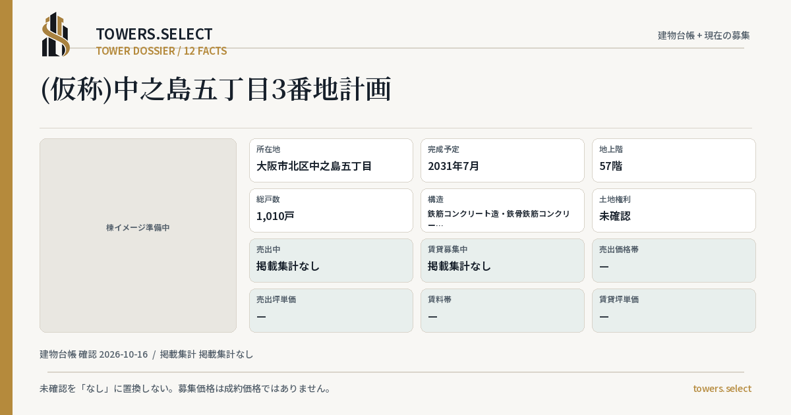Click the TOWERS.SELECT tower logo icon
Screen dimensions: 791x415
pyautogui.click(x=56, y=34)
